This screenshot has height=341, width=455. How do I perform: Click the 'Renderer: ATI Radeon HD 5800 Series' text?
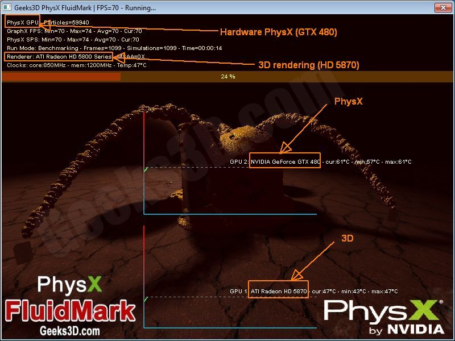59,56
